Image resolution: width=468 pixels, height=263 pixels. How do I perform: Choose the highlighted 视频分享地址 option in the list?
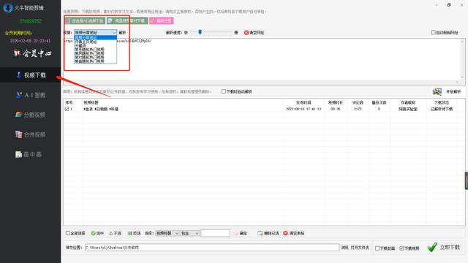click(95, 37)
